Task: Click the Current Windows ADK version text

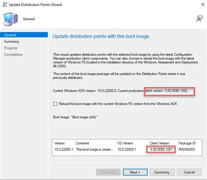Action: pos(85,91)
